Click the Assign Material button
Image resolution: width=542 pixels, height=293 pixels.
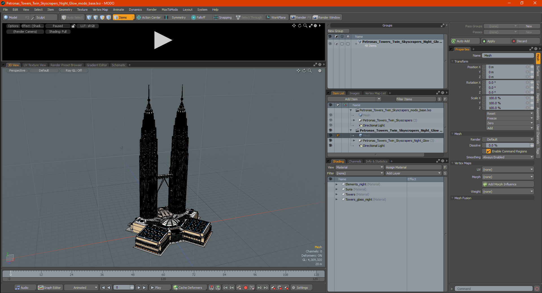tap(413, 167)
